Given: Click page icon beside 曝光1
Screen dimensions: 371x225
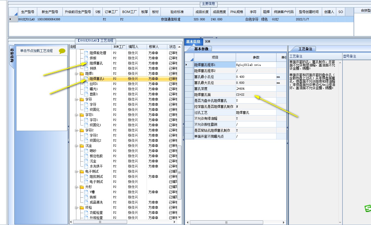Looking at the screenshot, I should tap(86, 89).
